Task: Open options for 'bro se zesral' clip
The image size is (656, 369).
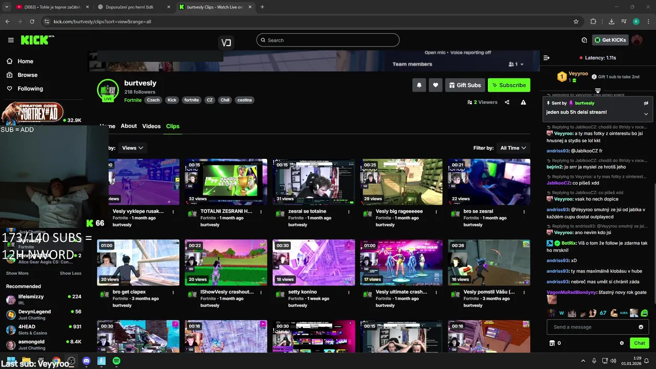Action: (x=524, y=211)
